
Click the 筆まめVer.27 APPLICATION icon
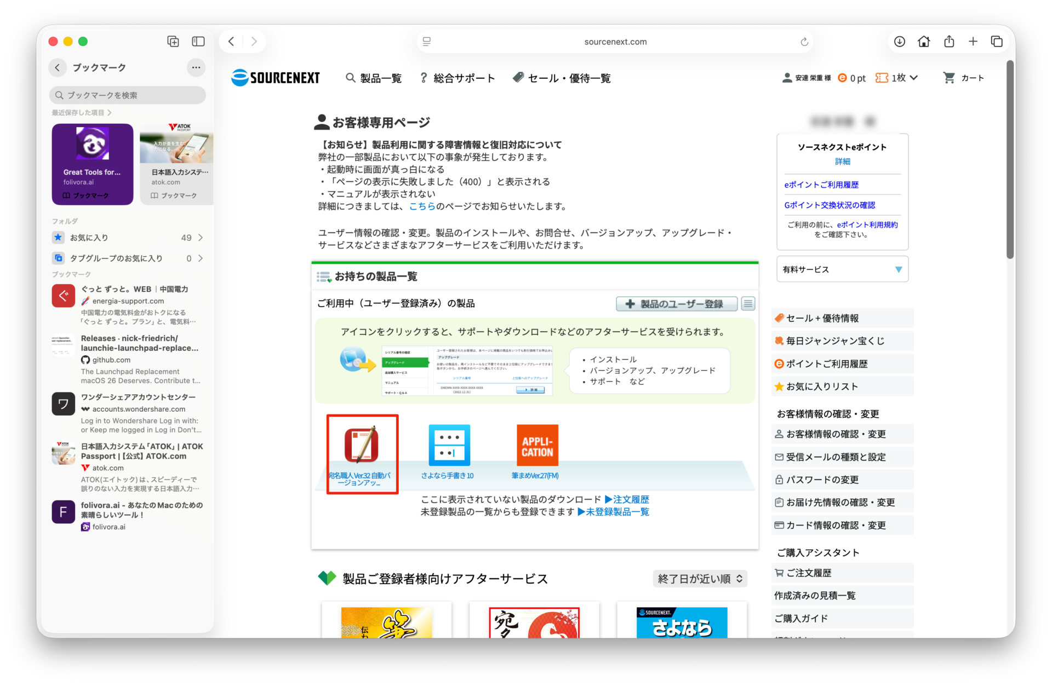coord(537,445)
